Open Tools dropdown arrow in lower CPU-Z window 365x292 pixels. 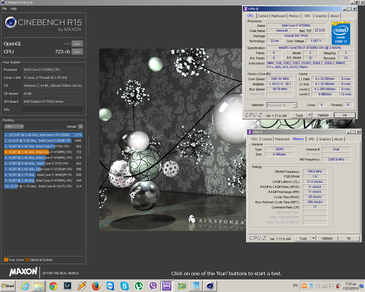(314, 238)
